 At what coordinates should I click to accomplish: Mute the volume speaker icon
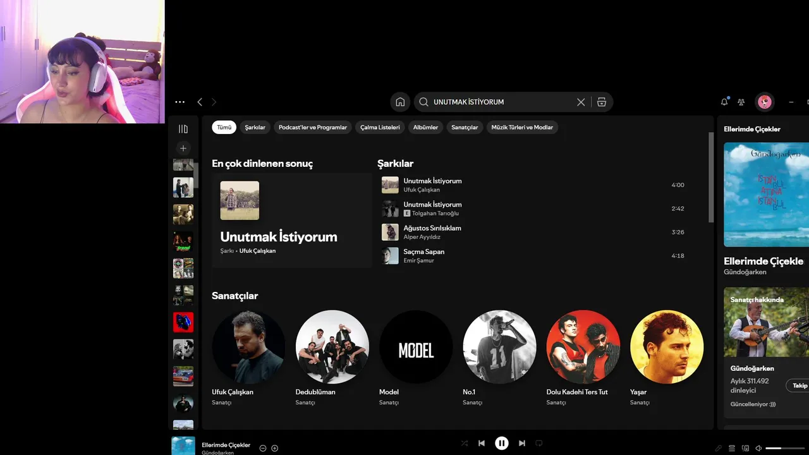coord(758,448)
